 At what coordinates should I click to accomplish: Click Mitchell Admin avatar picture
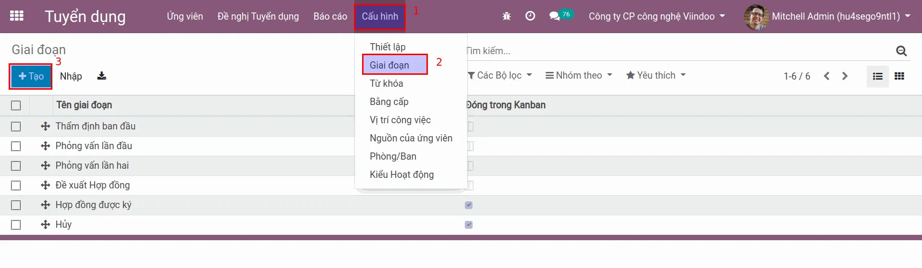(756, 16)
